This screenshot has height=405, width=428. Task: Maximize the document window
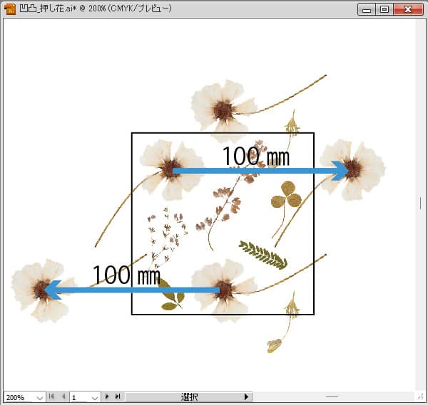click(x=384, y=9)
